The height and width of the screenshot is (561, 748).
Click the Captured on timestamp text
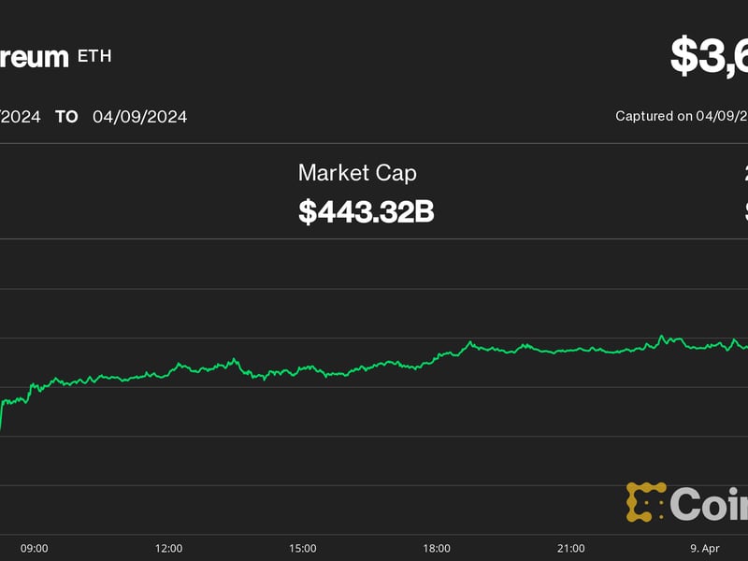point(681,116)
